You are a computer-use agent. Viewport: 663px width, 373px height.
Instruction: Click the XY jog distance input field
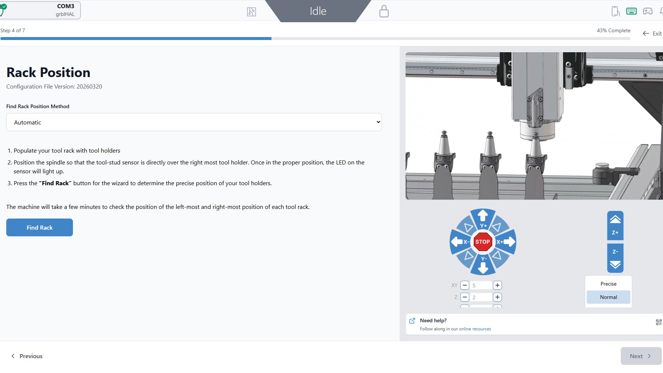(481, 285)
